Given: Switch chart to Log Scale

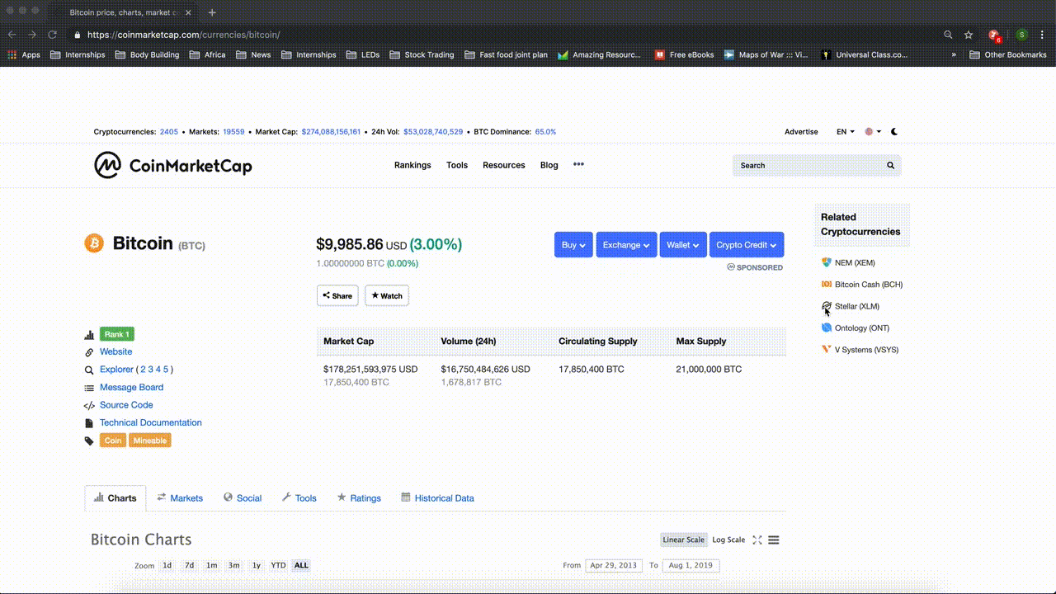Looking at the screenshot, I should [x=728, y=540].
